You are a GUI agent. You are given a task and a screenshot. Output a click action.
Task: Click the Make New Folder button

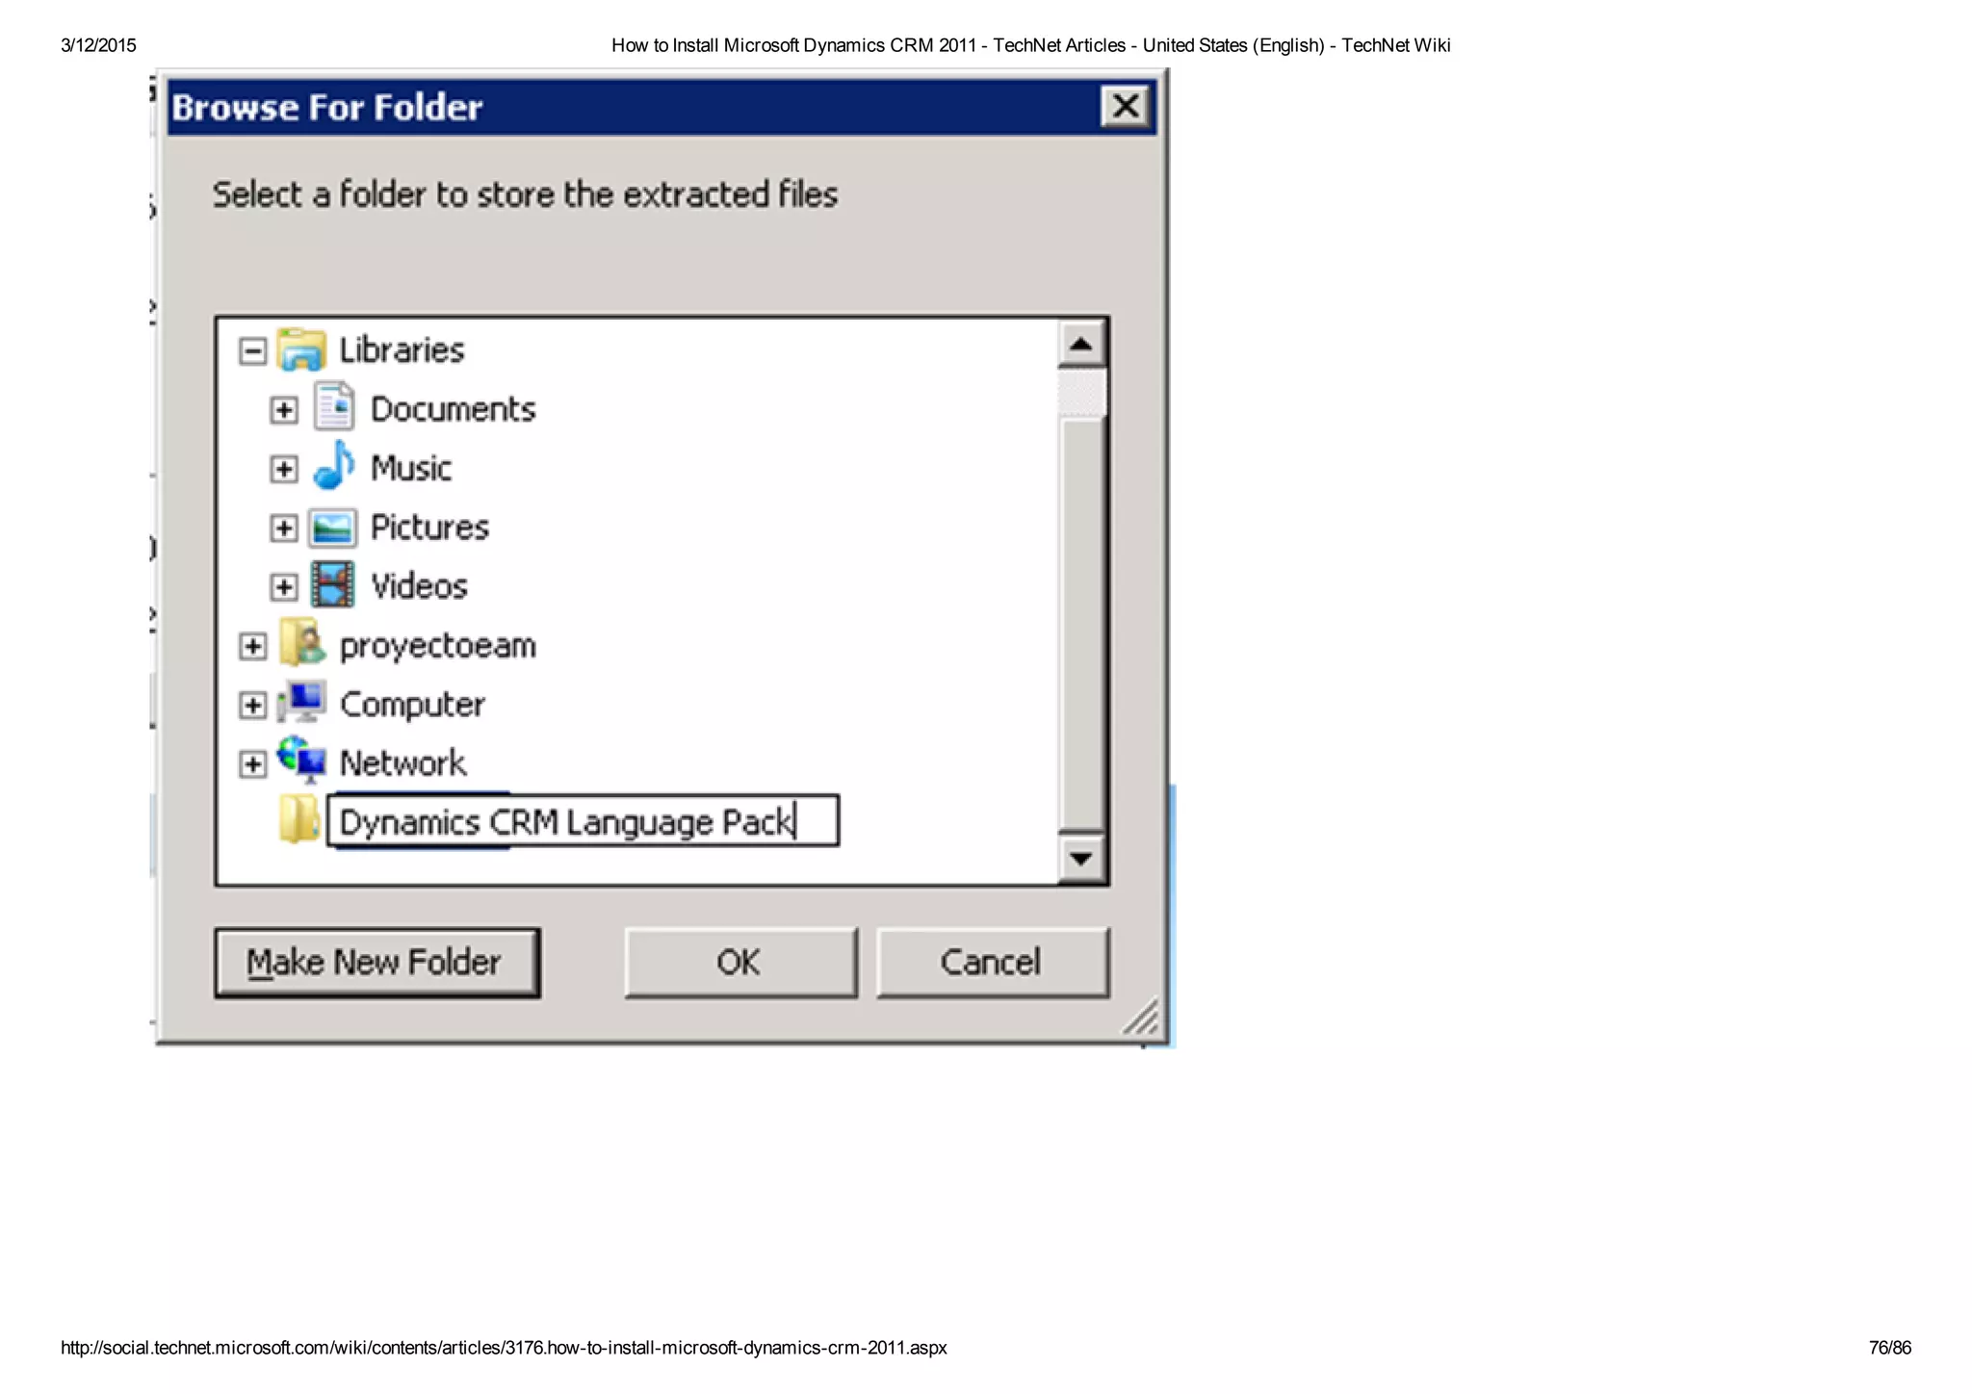(x=376, y=963)
